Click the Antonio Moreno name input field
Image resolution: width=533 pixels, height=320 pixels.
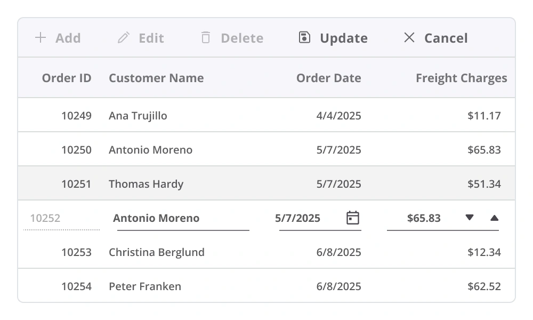(x=183, y=218)
